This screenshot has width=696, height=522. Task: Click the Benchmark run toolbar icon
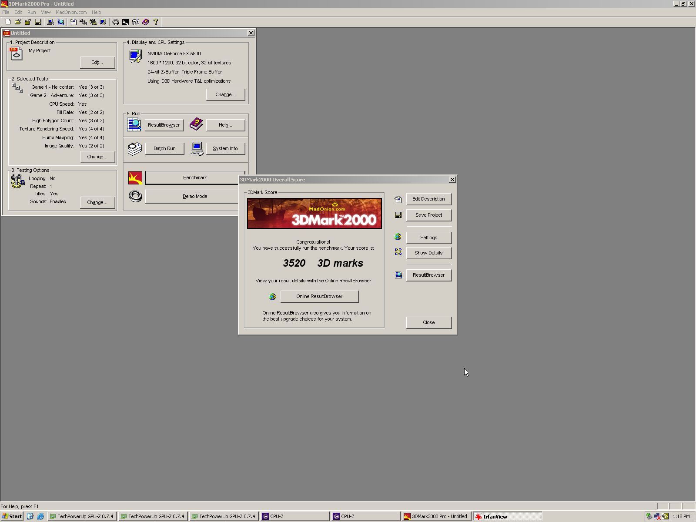click(125, 22)
